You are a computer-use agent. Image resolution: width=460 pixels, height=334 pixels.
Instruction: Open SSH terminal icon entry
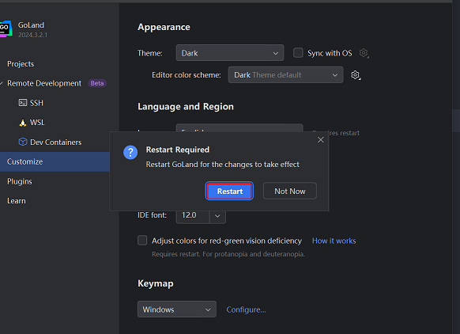[23, 103]
